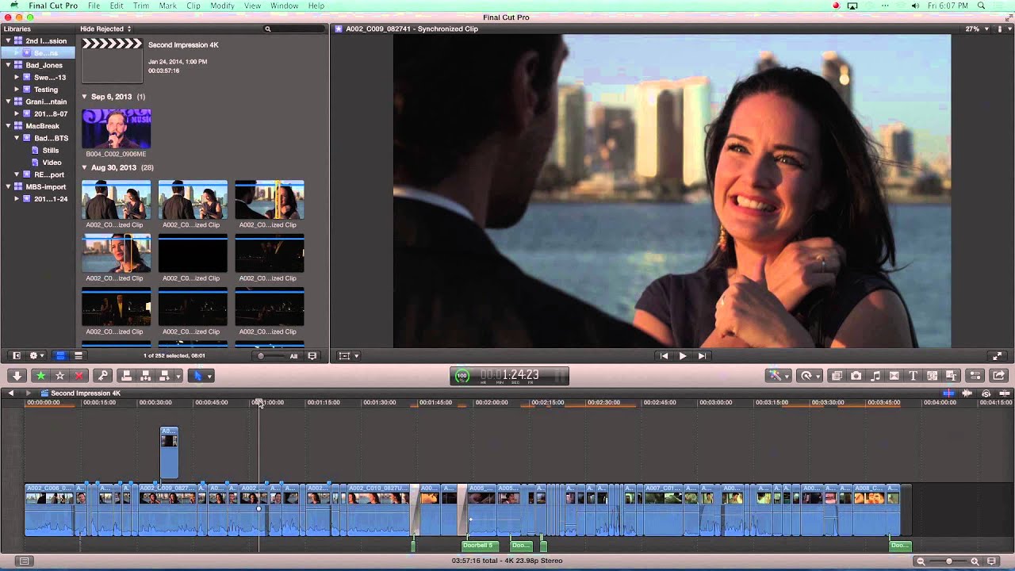Adjust browser filmstrip duration slider

pyautogui.click(x=270, y=356)
